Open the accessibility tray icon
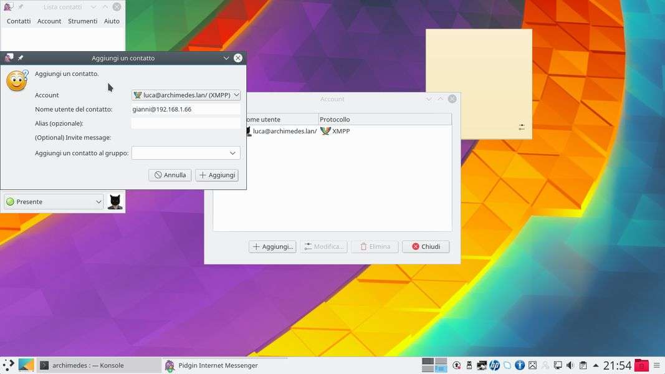The image size is (665, 374). pos(519,365)
